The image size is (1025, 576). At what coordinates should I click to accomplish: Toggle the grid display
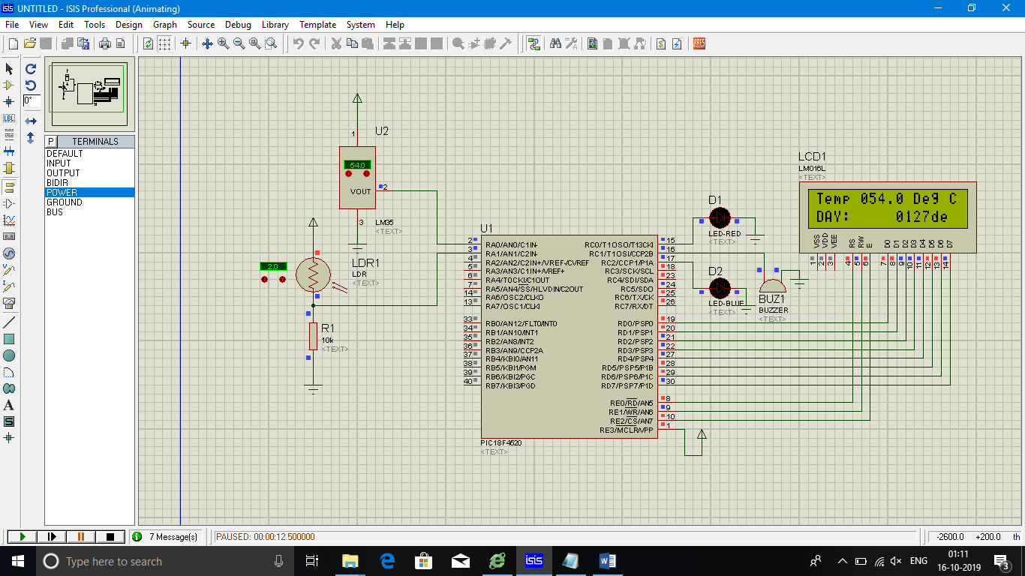click(x=165, y=43)
